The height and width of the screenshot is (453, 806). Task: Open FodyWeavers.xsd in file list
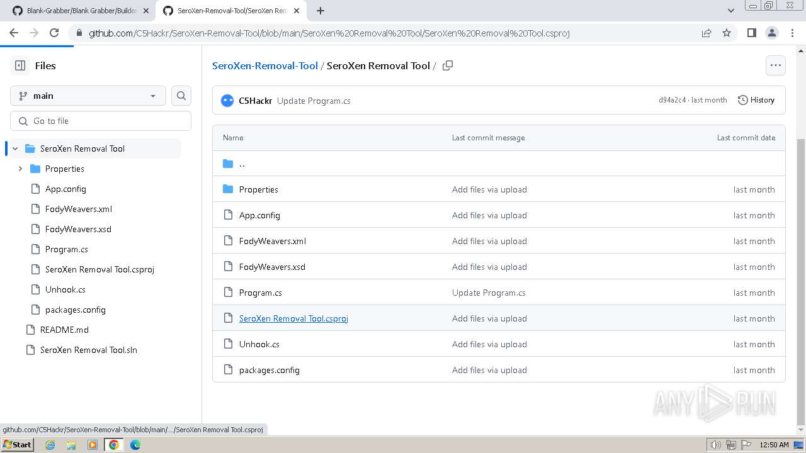[x=272, y=267]
